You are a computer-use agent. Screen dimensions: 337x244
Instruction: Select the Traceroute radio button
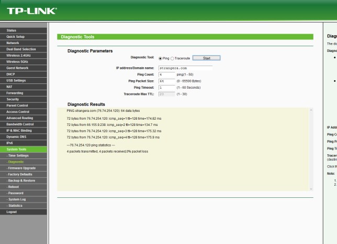pos(172,58)
